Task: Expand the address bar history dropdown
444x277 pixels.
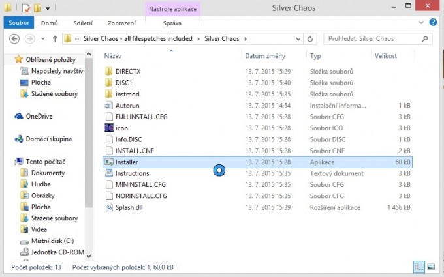Action: point(298,39)
